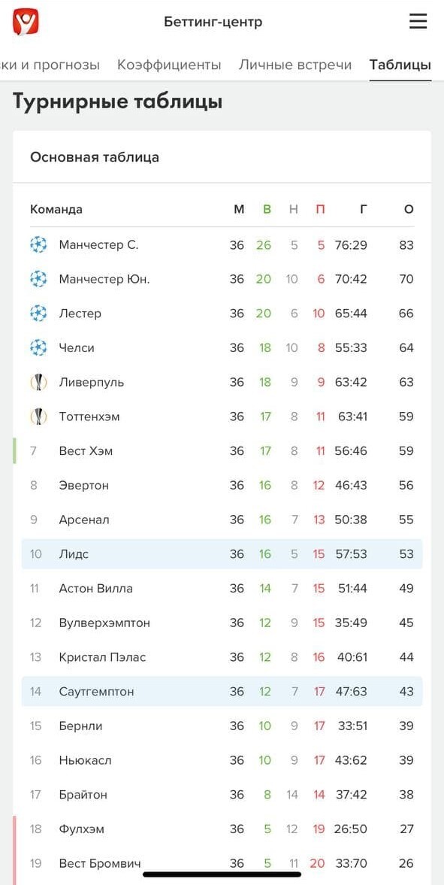This screenshot has height=885, width=444.
Task: Click Europa League icon beside Тоттенхэм
Action: pyautogui.click(x=38, y=417)
